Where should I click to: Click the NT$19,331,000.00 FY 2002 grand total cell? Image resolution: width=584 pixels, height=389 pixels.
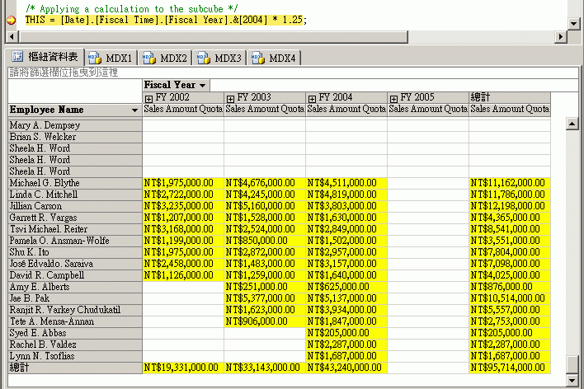click(183, 368)
